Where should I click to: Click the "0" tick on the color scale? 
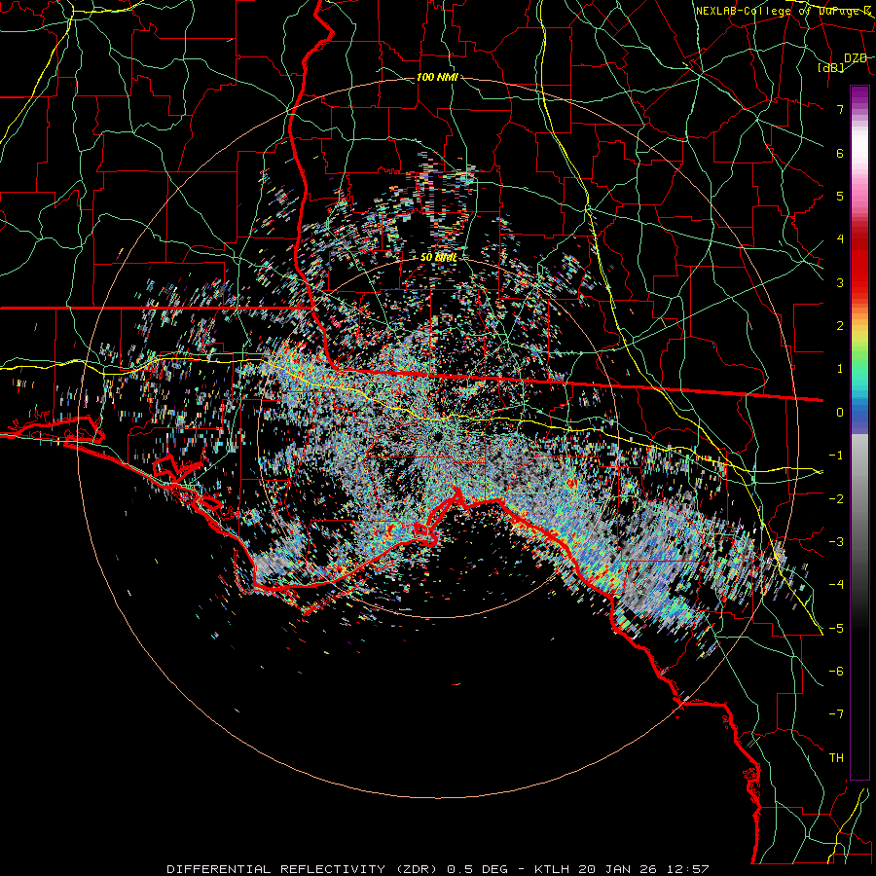(840, 413)
